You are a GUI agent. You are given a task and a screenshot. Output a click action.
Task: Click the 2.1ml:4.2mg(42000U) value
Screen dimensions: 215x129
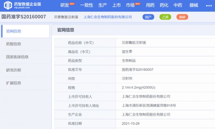pyautogui.click(x=138, y=88)
